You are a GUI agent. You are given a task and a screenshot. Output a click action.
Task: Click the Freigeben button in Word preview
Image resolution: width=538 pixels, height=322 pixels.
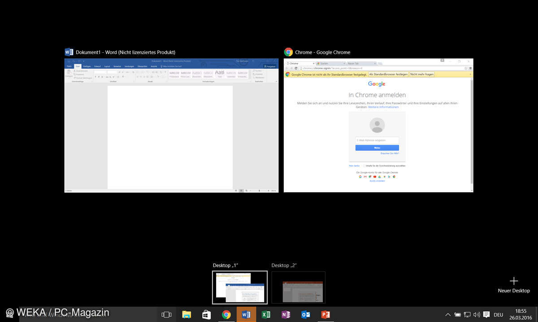(x=270, y=66)
